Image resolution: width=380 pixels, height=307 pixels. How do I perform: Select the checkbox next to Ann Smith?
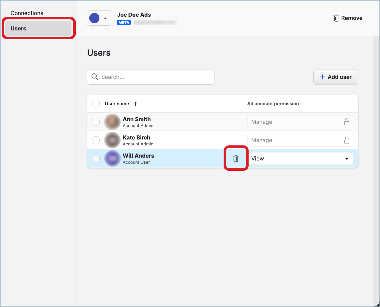click(96, 122)
